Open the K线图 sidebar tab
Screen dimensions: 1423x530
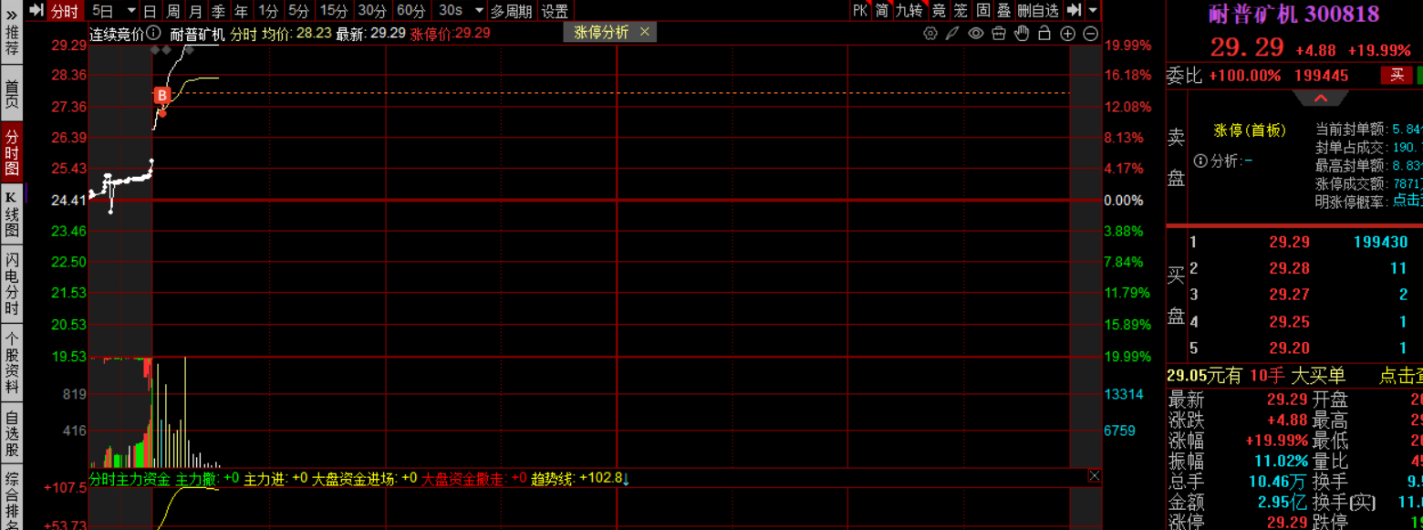click(x=11, y=213)
